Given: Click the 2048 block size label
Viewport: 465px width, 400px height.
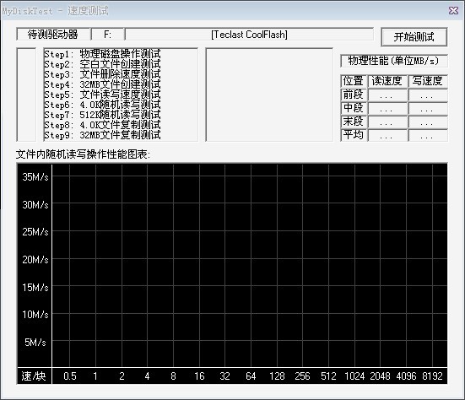Looking at the screenshot, I should (x=380, y=376).
